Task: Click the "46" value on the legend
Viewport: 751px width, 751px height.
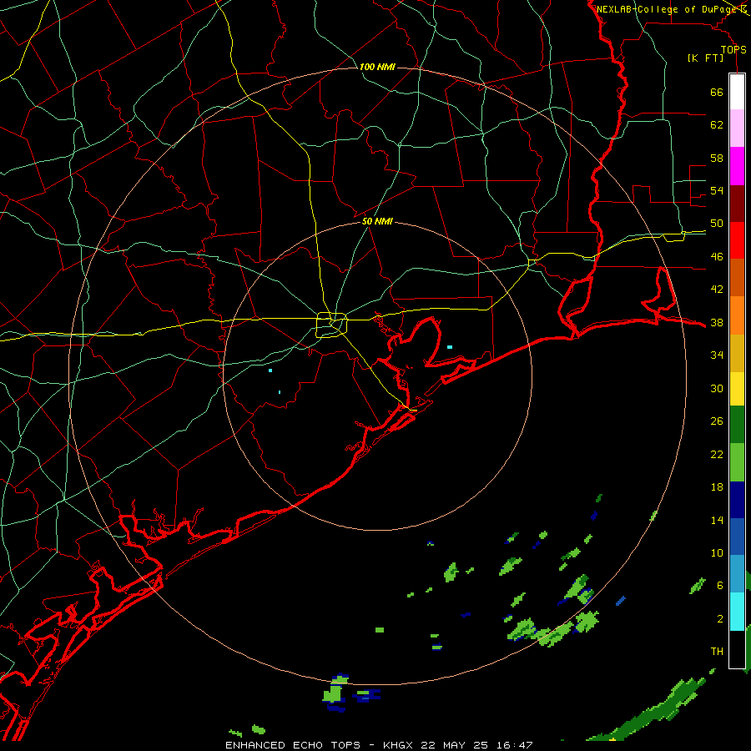Action: 717,257
